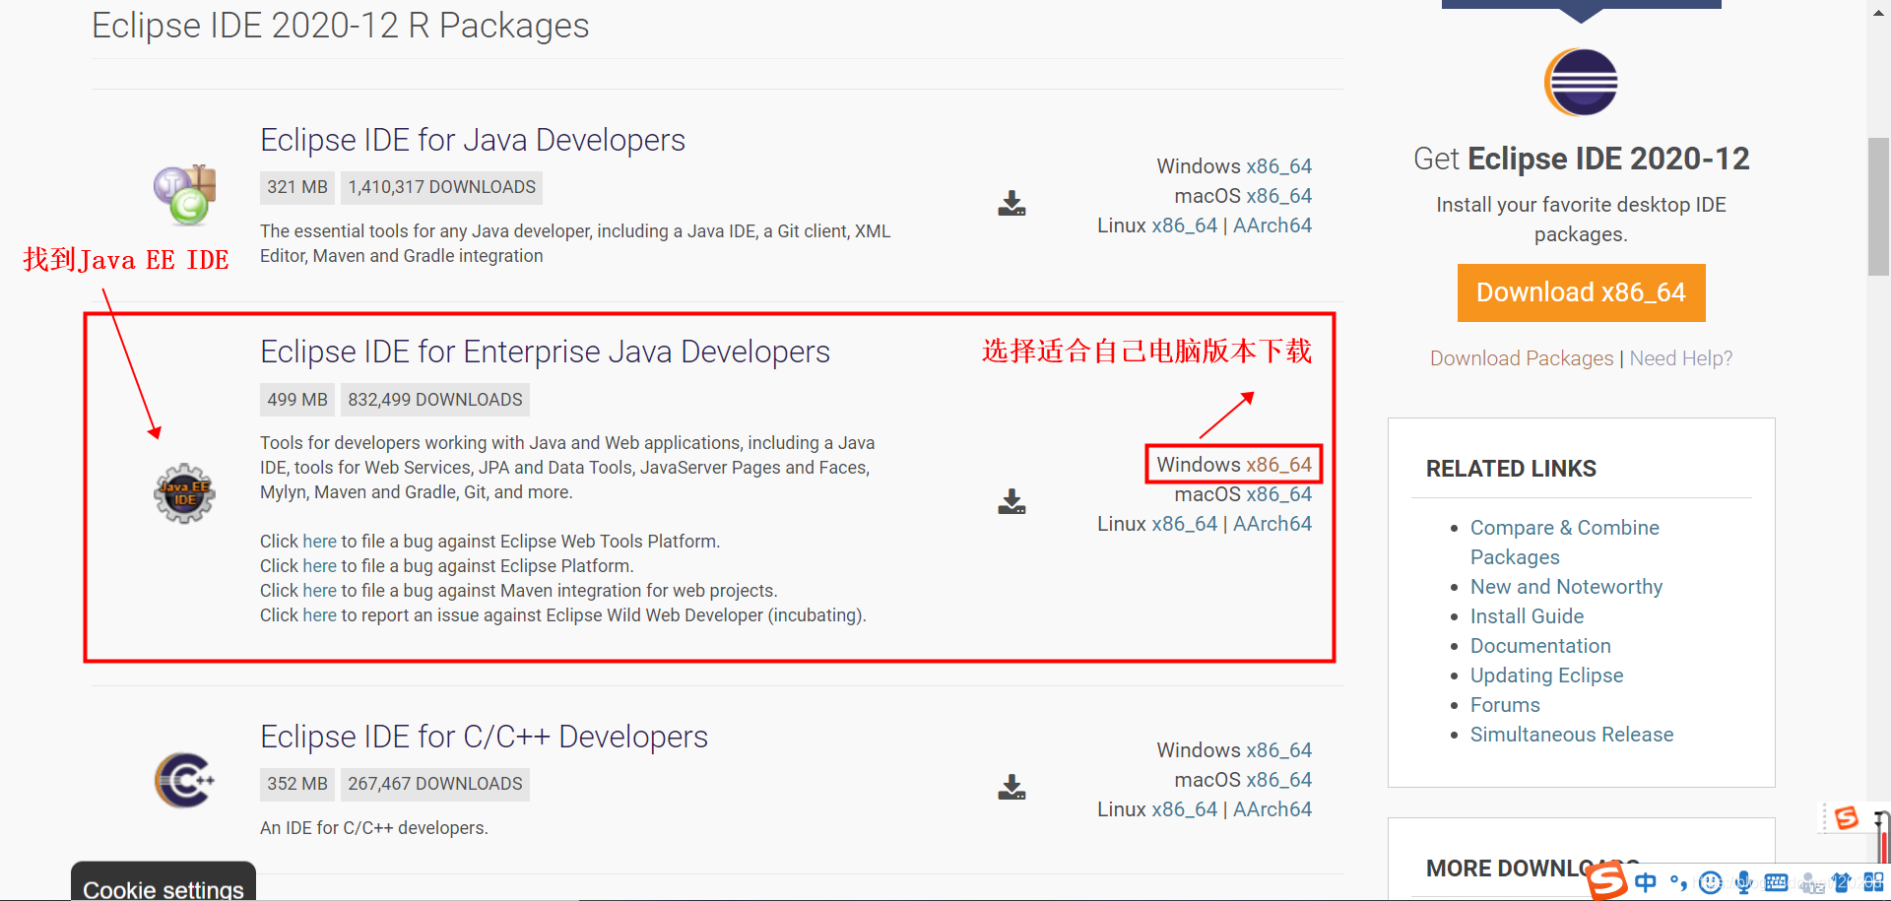Click the 'Get Eclipse IDE 2020-12' heading

[x=1581, y=159]
